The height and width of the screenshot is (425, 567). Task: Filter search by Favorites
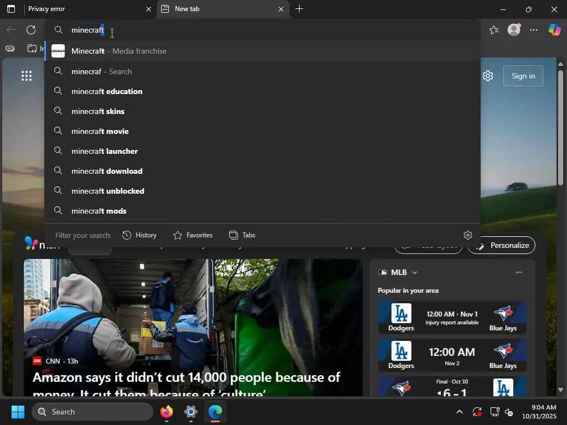193,235
